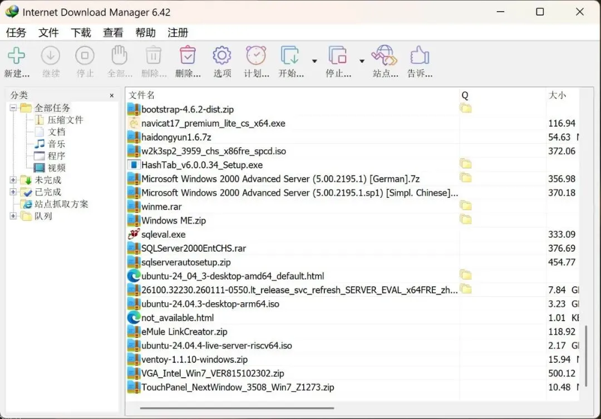
Task: Click the vertical scrollbar of file list
Action: 585,356
